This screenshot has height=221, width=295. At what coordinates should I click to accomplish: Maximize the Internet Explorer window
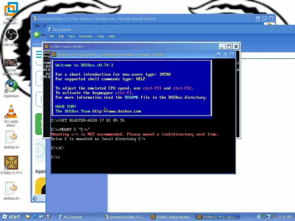click(x=264, y=18)
